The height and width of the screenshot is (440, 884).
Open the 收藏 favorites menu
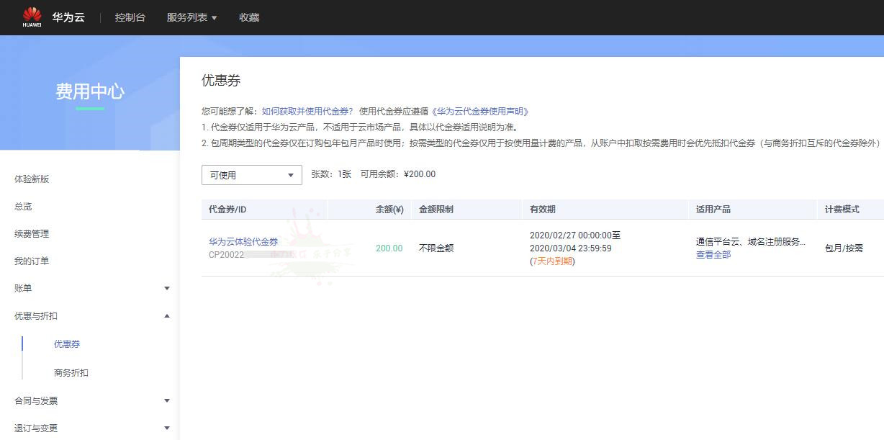[249, 17]
